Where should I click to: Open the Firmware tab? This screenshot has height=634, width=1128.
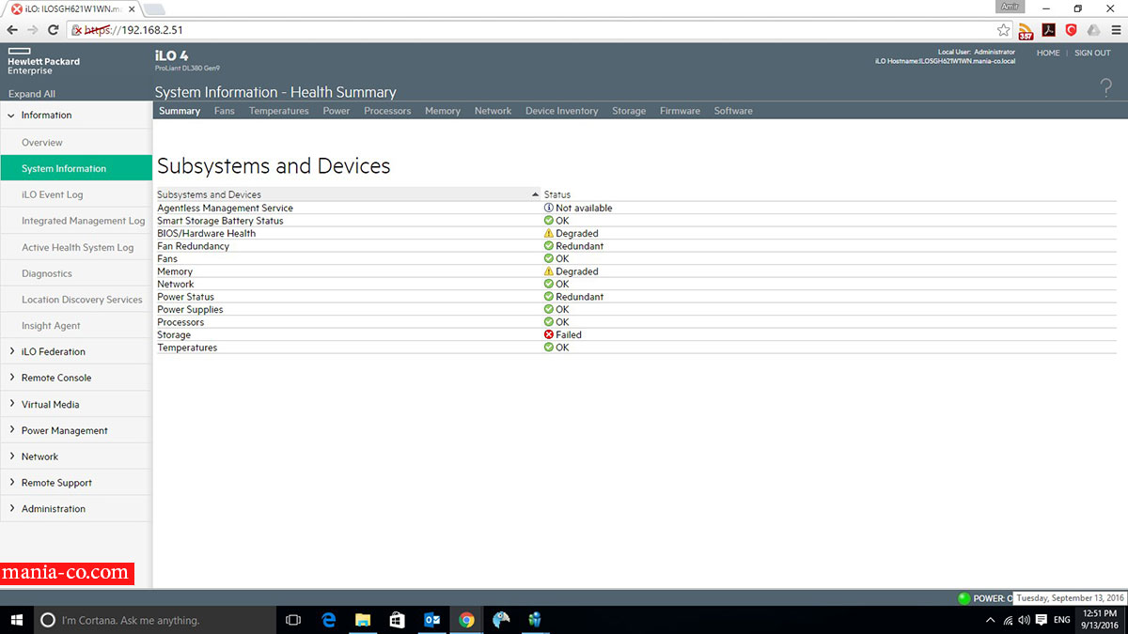coord(680,111)
